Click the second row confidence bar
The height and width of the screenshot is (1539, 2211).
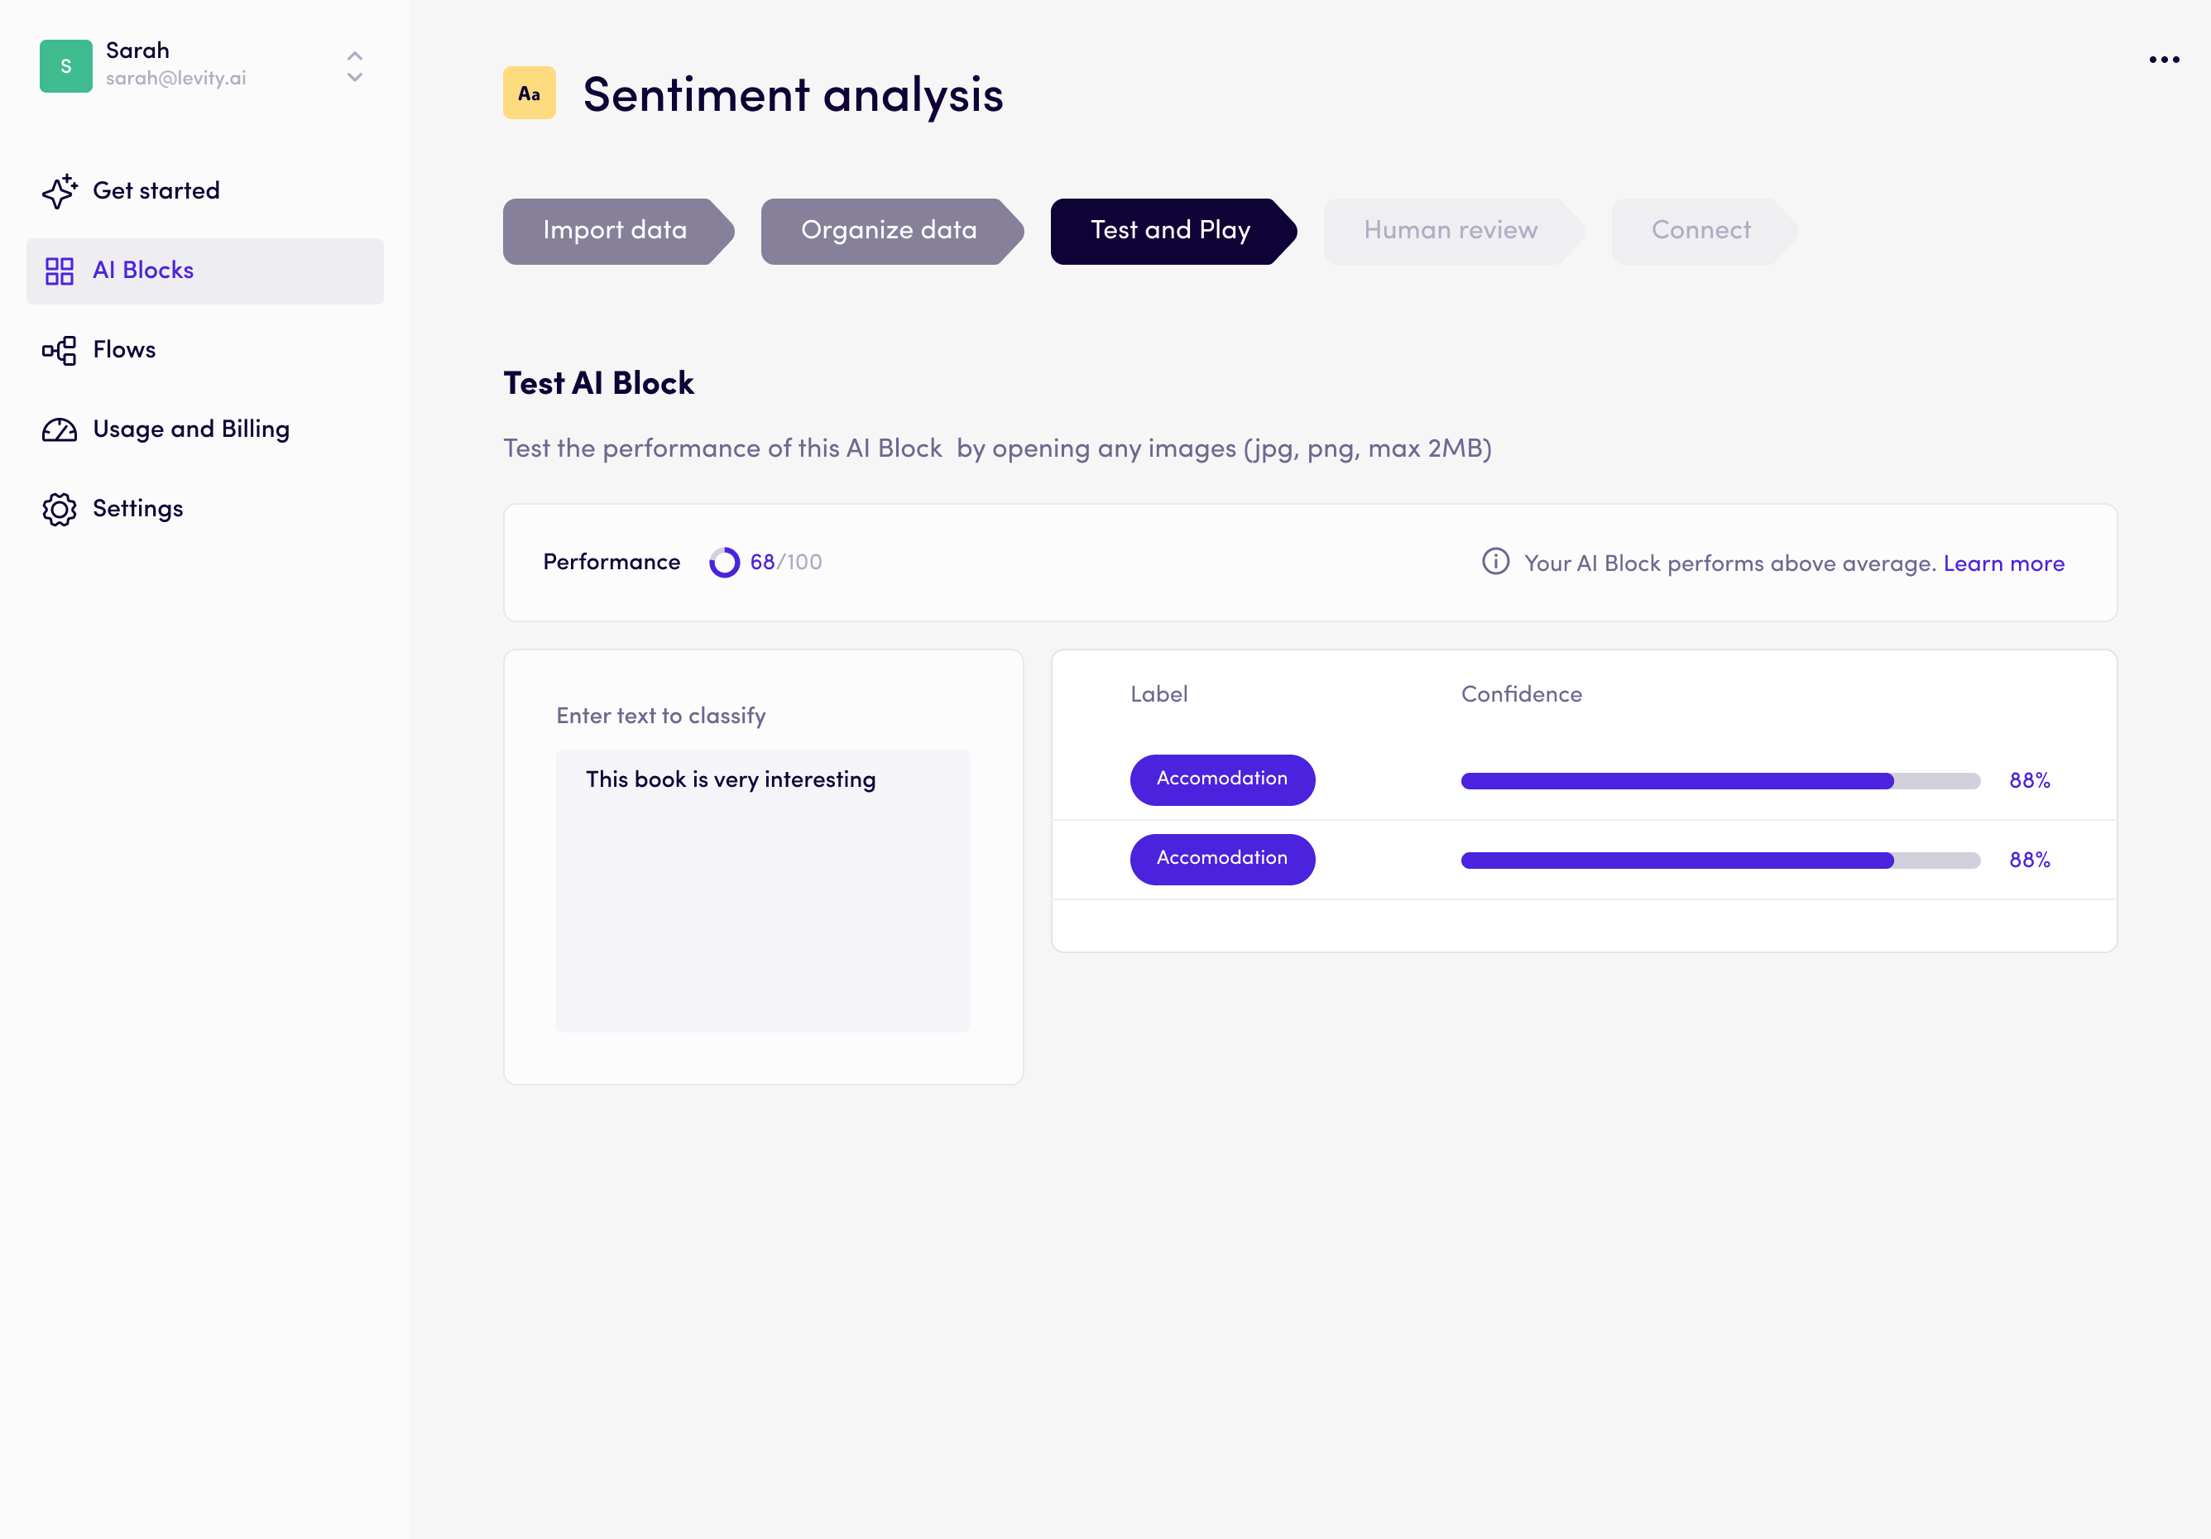pos(1719,860)
